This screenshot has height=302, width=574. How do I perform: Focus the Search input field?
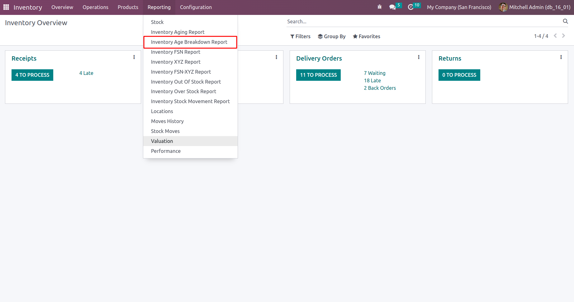[424, 21]
